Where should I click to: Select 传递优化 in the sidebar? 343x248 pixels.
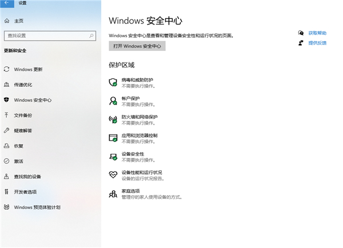(x=23, y=85)
